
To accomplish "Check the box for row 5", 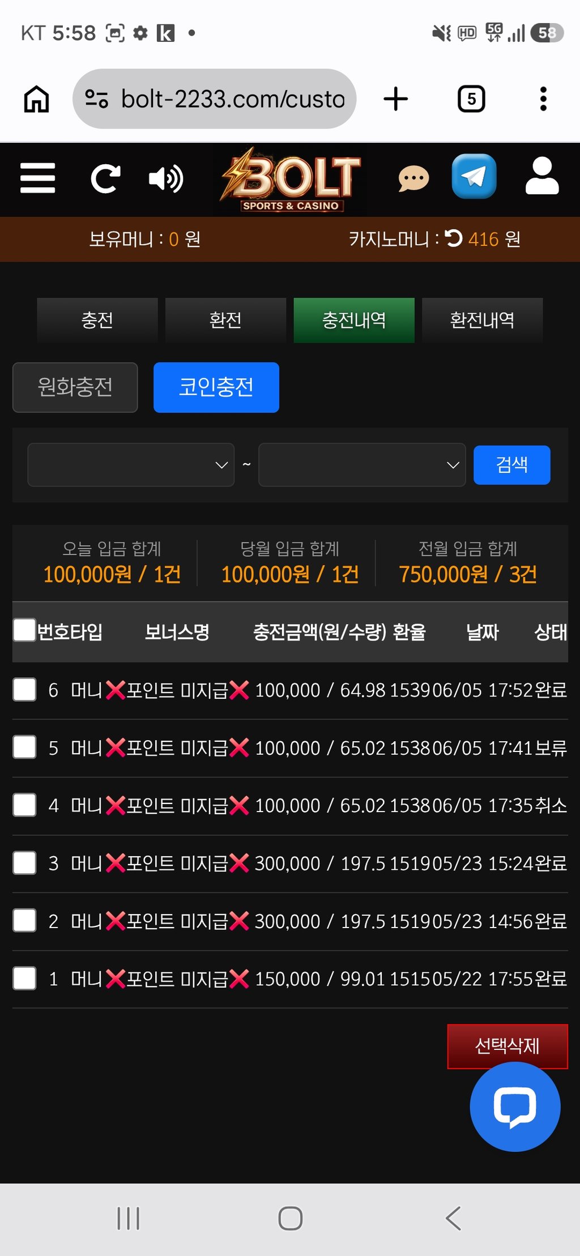I will [x=24, y=747].
